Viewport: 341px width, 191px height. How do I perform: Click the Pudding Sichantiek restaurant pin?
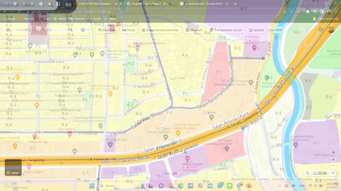pos(110,94)
